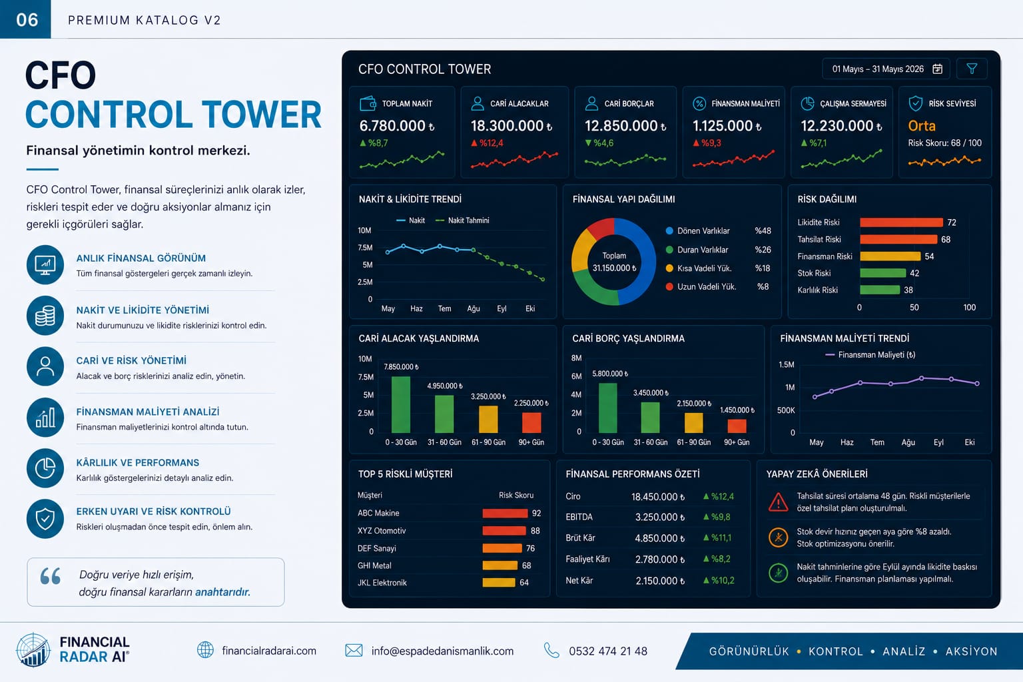Click the Müşteri column header
Screen dimensions: 1023x682
click(370, 496)
